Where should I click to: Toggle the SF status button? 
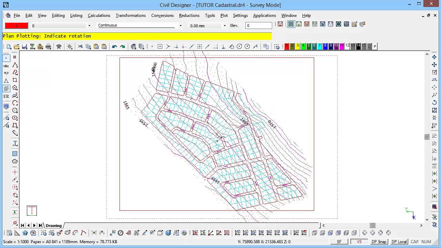(x=339, y=242)
